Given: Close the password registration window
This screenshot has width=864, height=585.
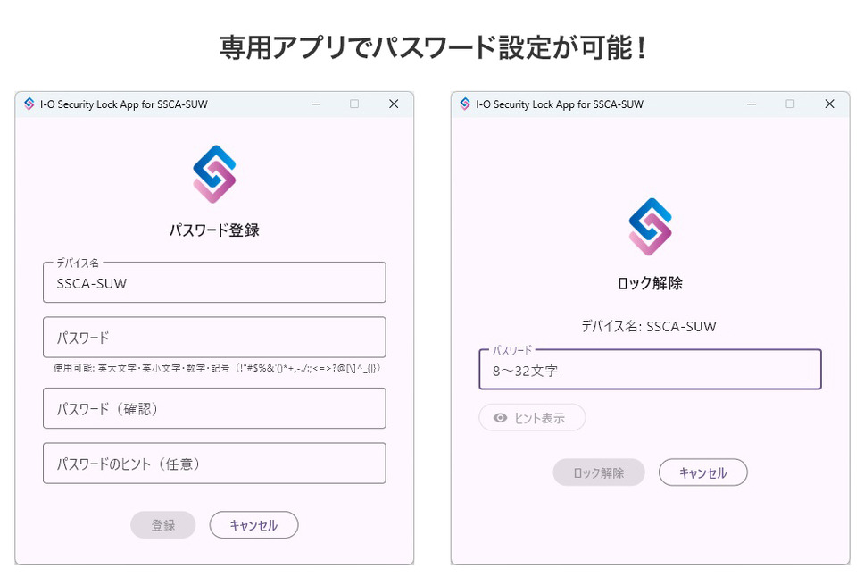Looking at the screenshot, I should 394,104.
